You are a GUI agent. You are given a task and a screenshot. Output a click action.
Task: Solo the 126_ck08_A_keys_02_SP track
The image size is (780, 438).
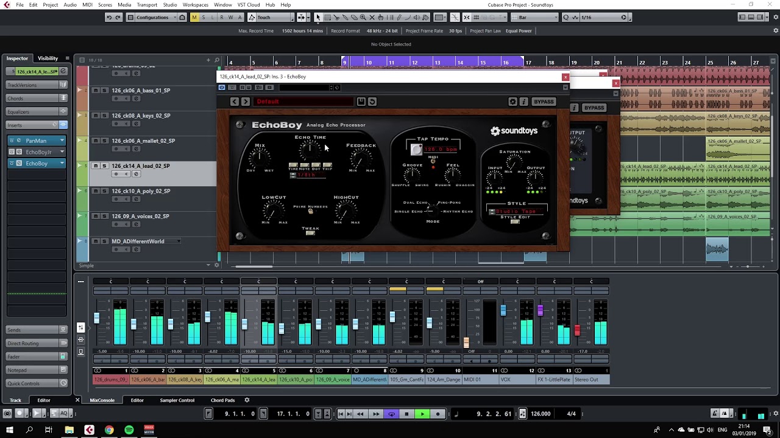(104, 116)
